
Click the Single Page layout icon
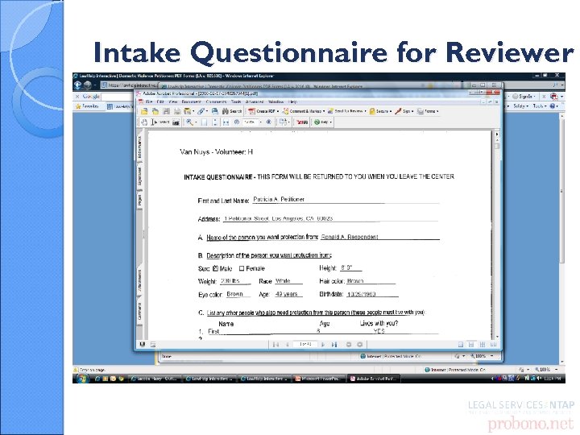(461, 345)
